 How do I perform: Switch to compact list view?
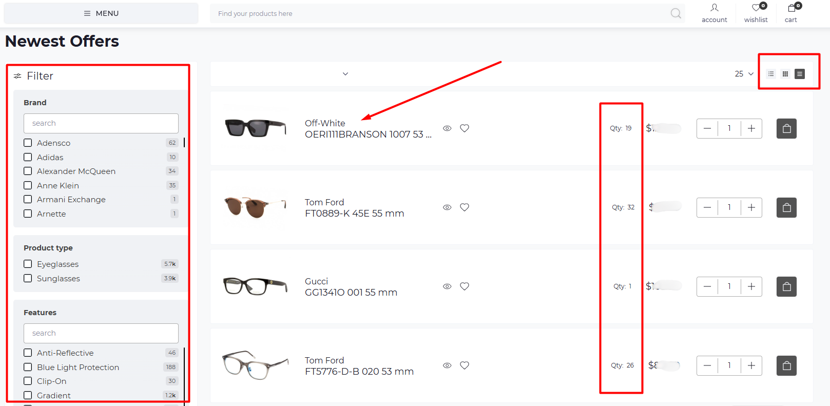771,74
